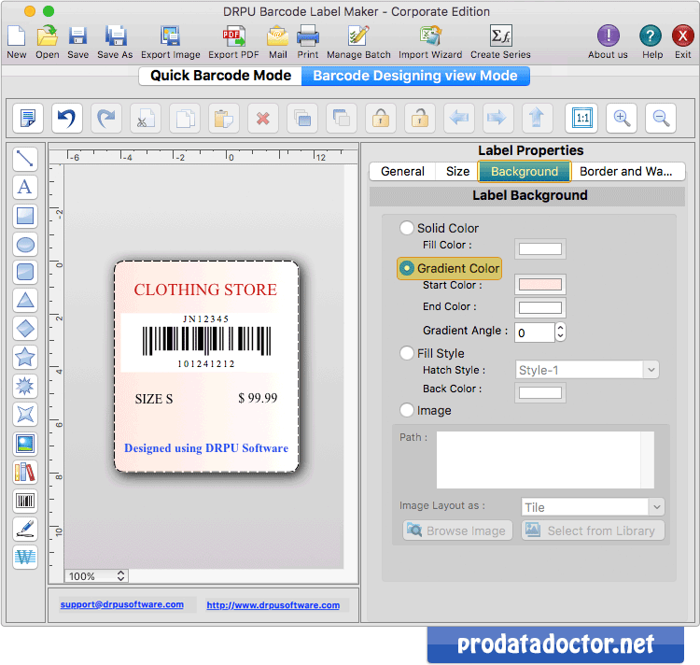
Task: Click the closed padlock lock icon
Action: point(381,119)
